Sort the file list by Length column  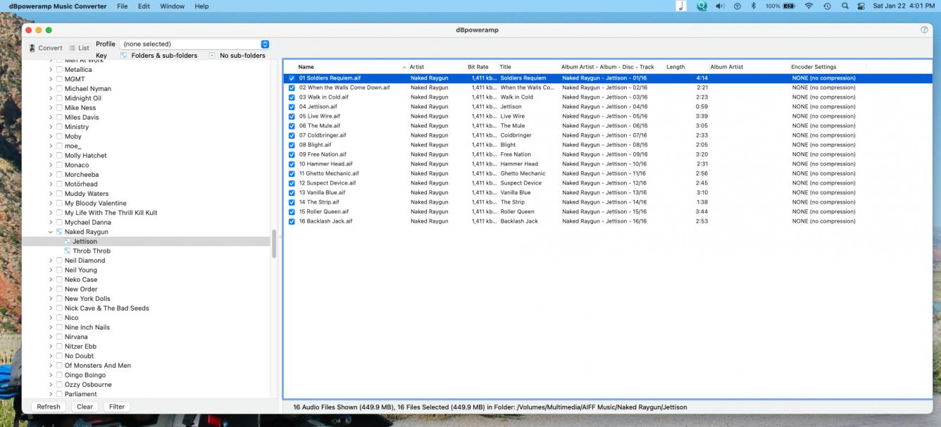coord(675,67)
